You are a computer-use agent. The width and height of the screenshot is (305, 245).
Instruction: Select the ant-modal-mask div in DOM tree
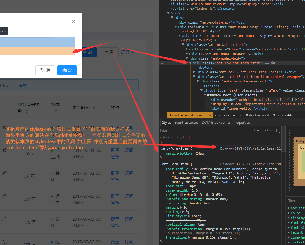[212, 22]
